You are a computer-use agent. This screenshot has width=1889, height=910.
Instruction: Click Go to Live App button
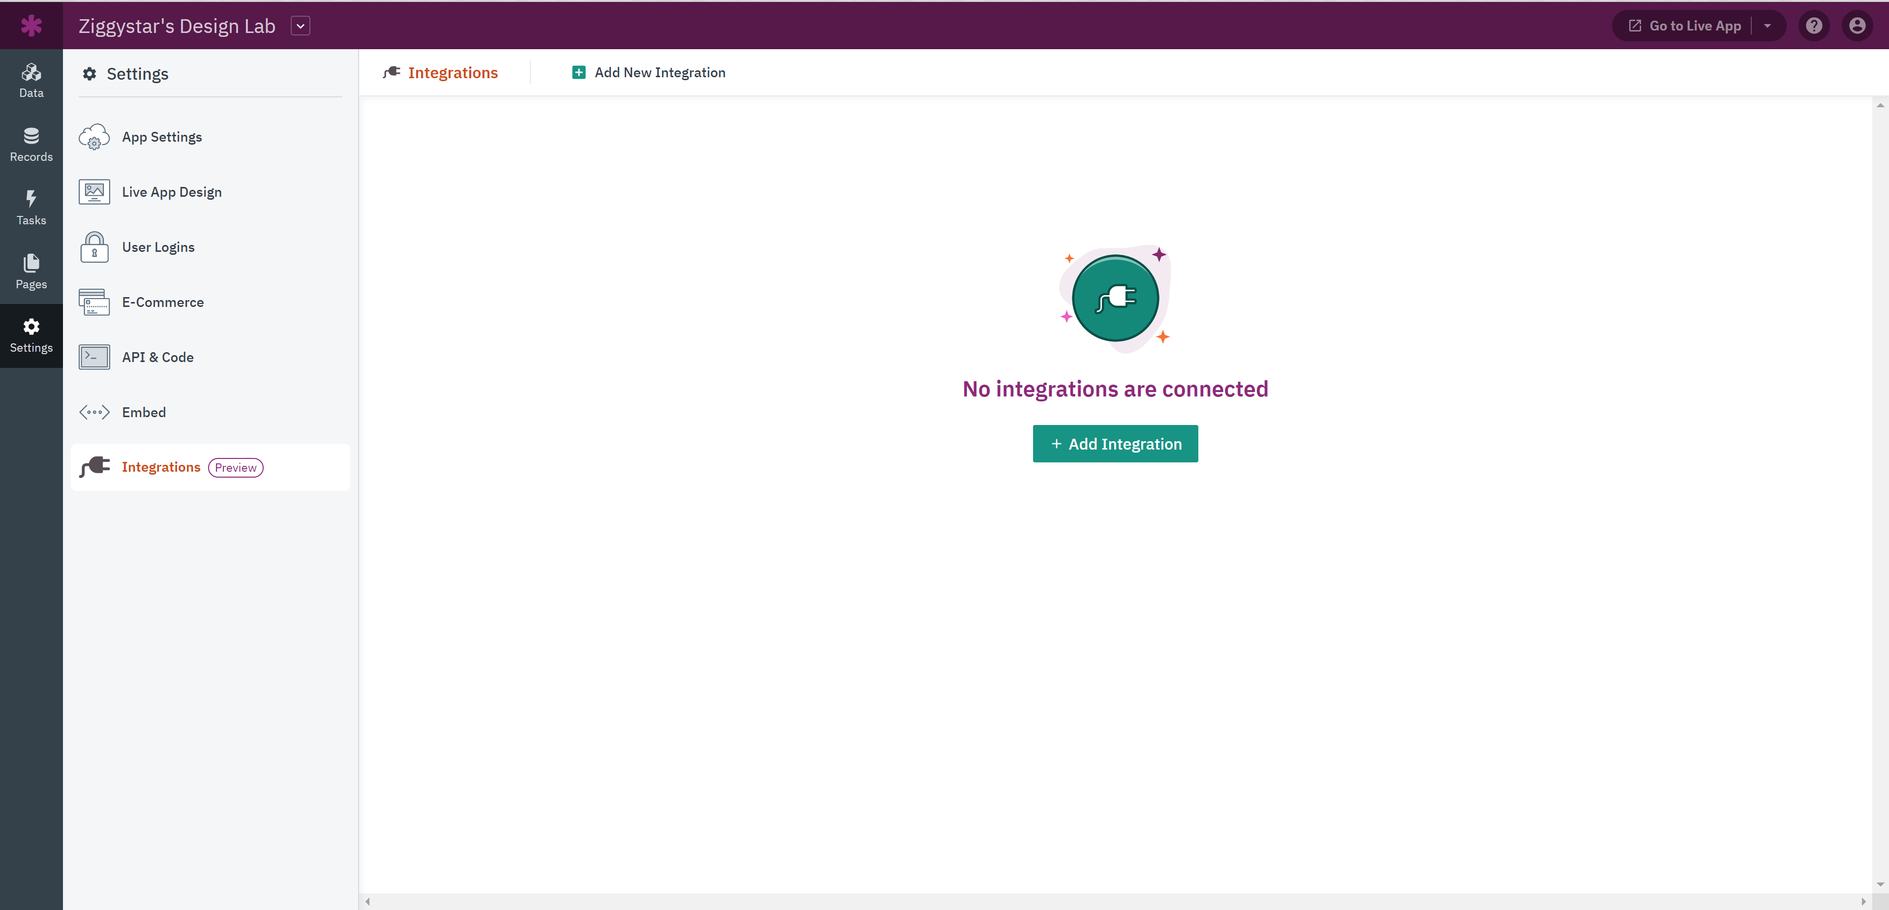click(x=1685, y=26)
